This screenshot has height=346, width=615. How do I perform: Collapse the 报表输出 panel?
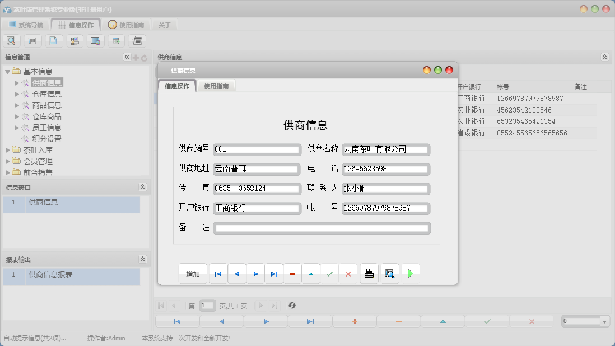142,259
